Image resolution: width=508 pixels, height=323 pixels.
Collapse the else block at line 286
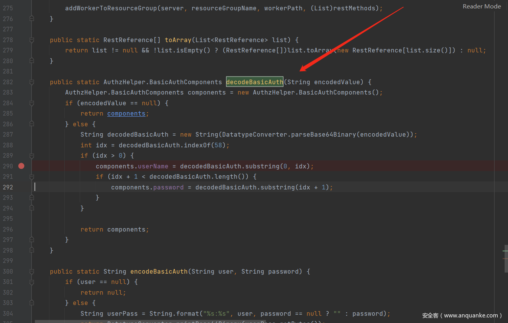click(x=32, y=124)
